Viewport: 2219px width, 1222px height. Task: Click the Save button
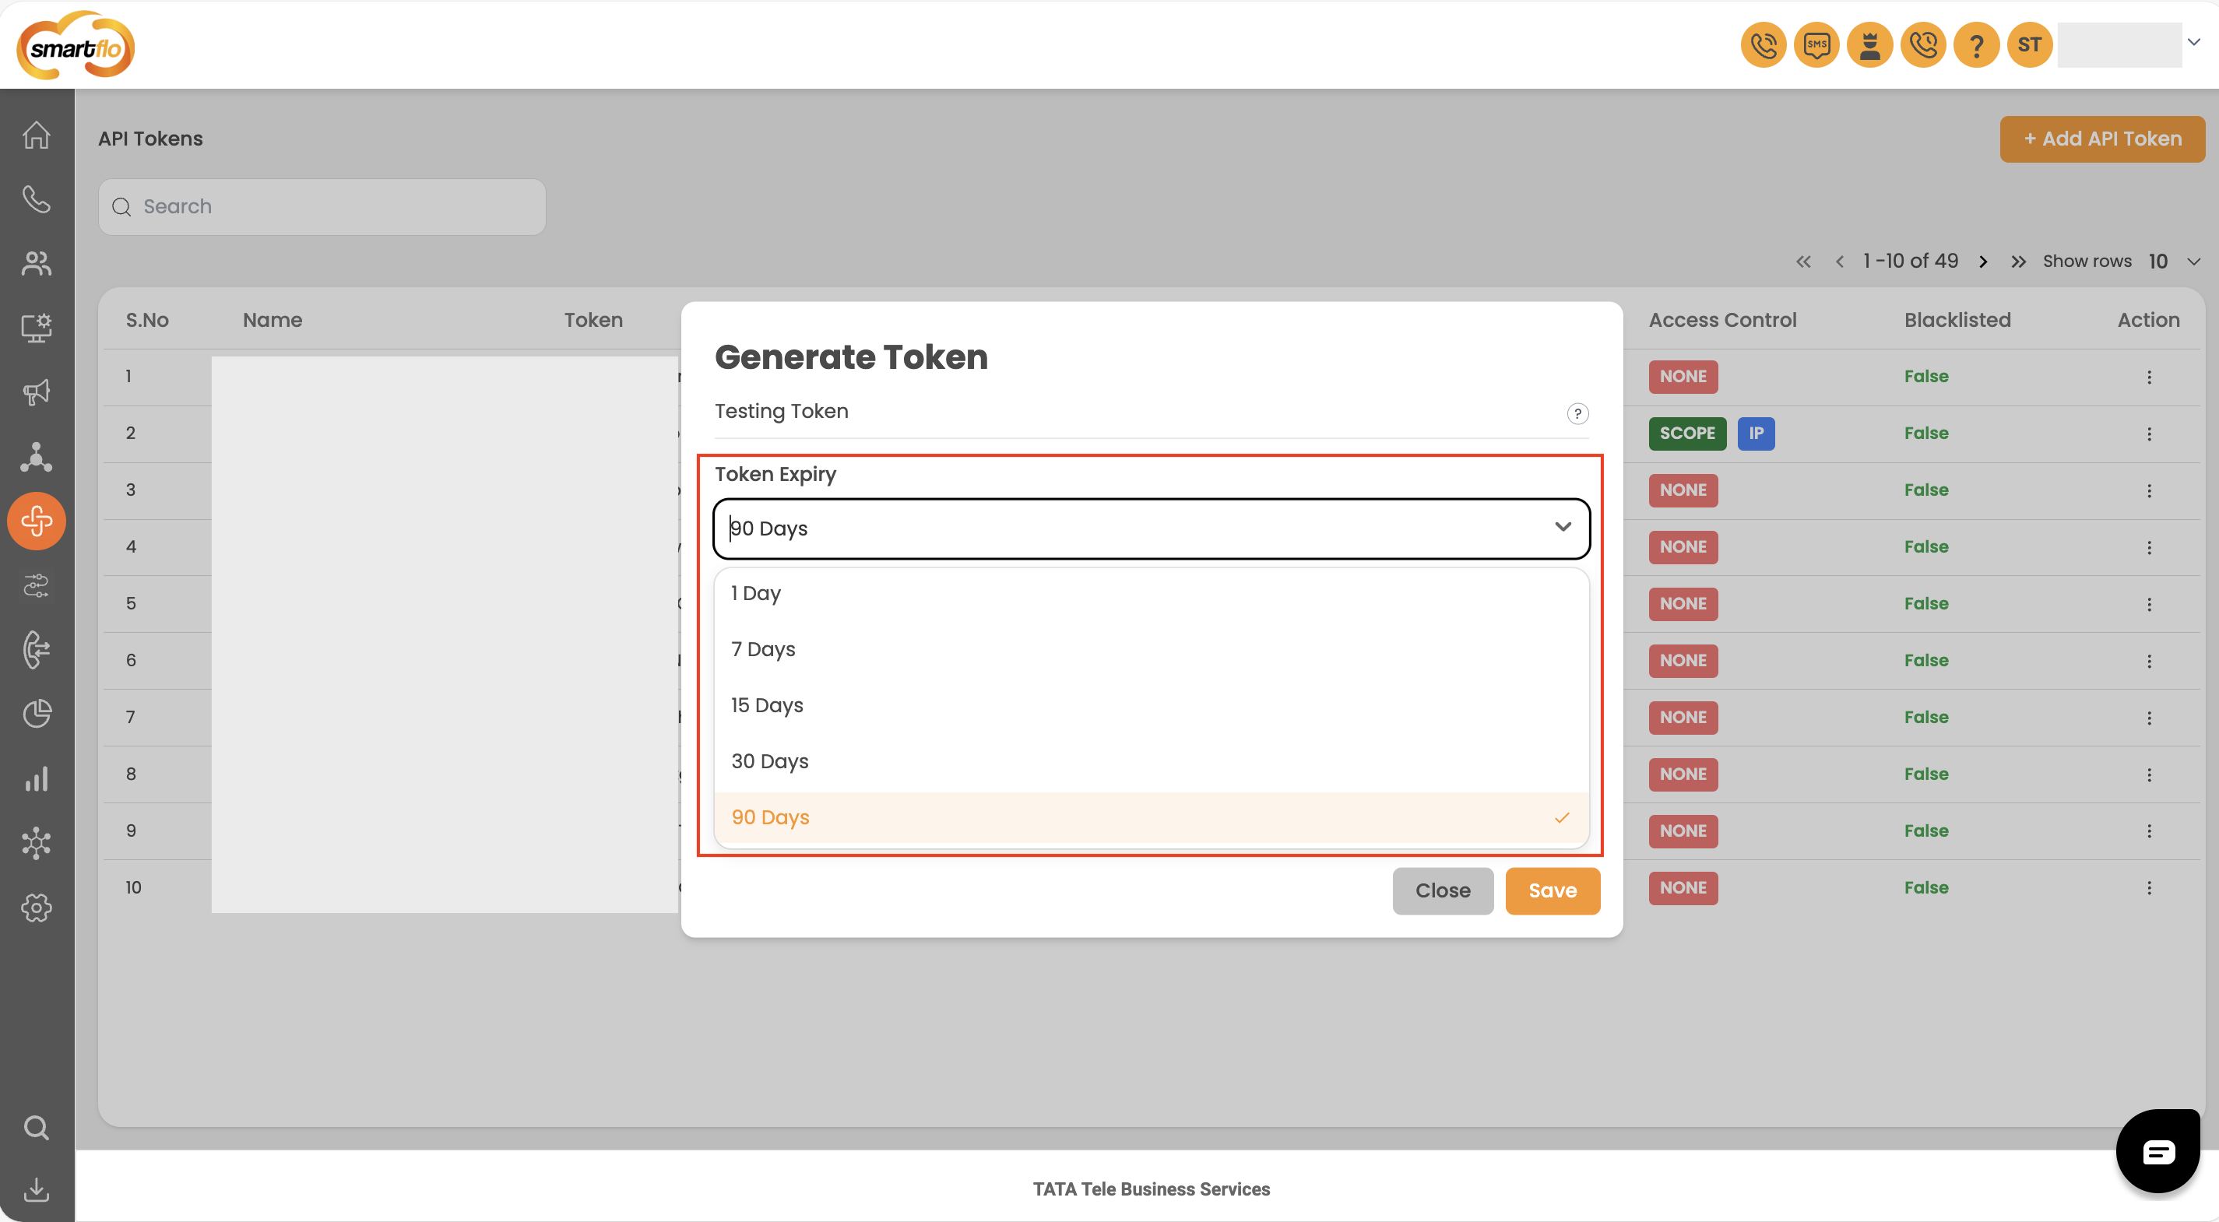[1553, 890]
